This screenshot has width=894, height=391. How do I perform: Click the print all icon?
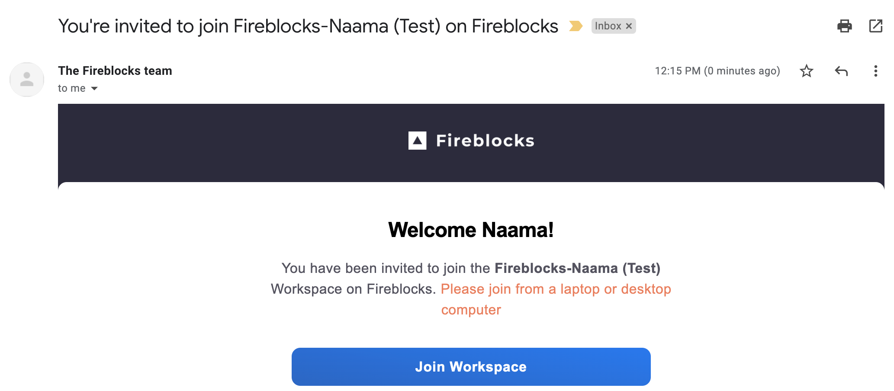pos(844,26)
